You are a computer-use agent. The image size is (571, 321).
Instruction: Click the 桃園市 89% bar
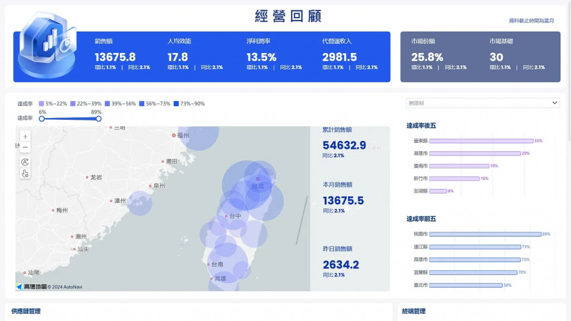coord(485,235)
